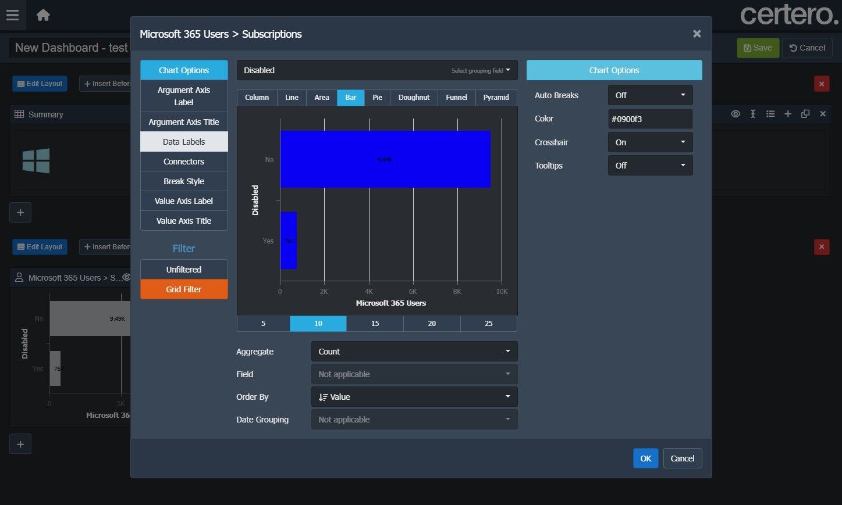This screenshot has height=505, width=842.
Task: Click the list icon in Summary panel header
Action: [x=770, y=114]
